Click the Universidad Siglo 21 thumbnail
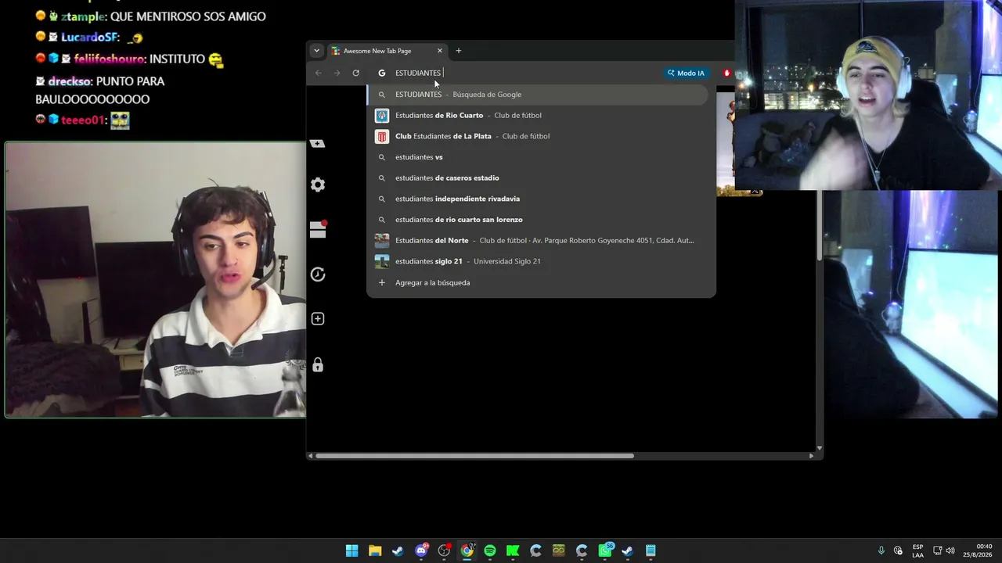Viewport: 1002px width, 563px height. [x=382, y=261]
